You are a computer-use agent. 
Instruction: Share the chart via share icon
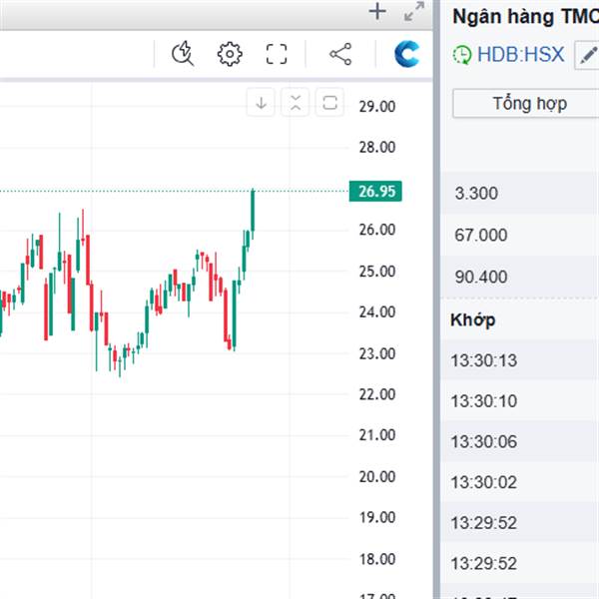pos(340,54)
